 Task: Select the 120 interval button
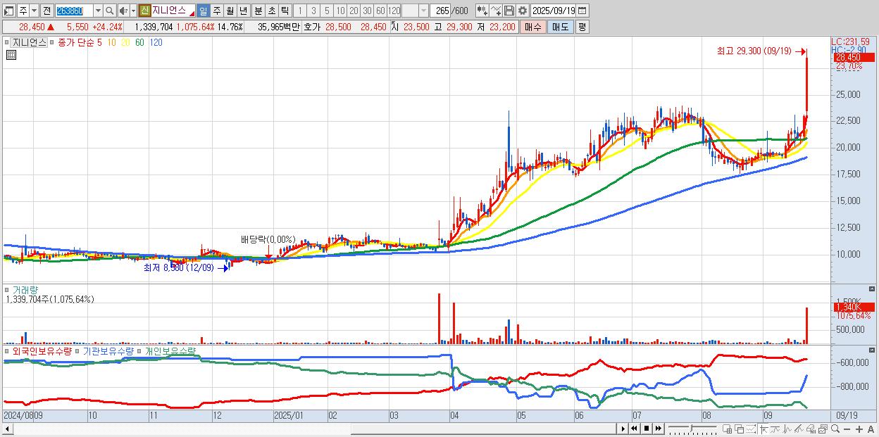394,11
